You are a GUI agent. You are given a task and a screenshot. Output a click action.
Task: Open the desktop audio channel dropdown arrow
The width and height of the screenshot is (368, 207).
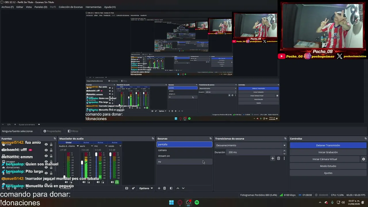coord(78,146)
